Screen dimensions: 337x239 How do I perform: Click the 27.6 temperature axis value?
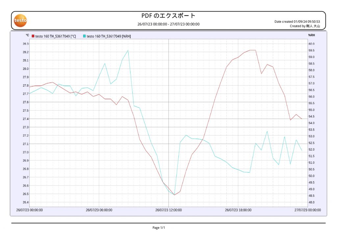(26, 102)
